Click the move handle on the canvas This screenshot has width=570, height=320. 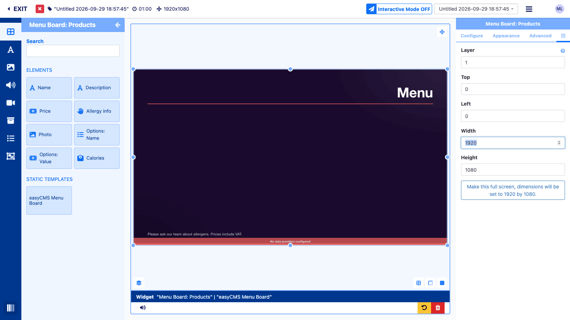pyautogui.click(x=442, y=32)
